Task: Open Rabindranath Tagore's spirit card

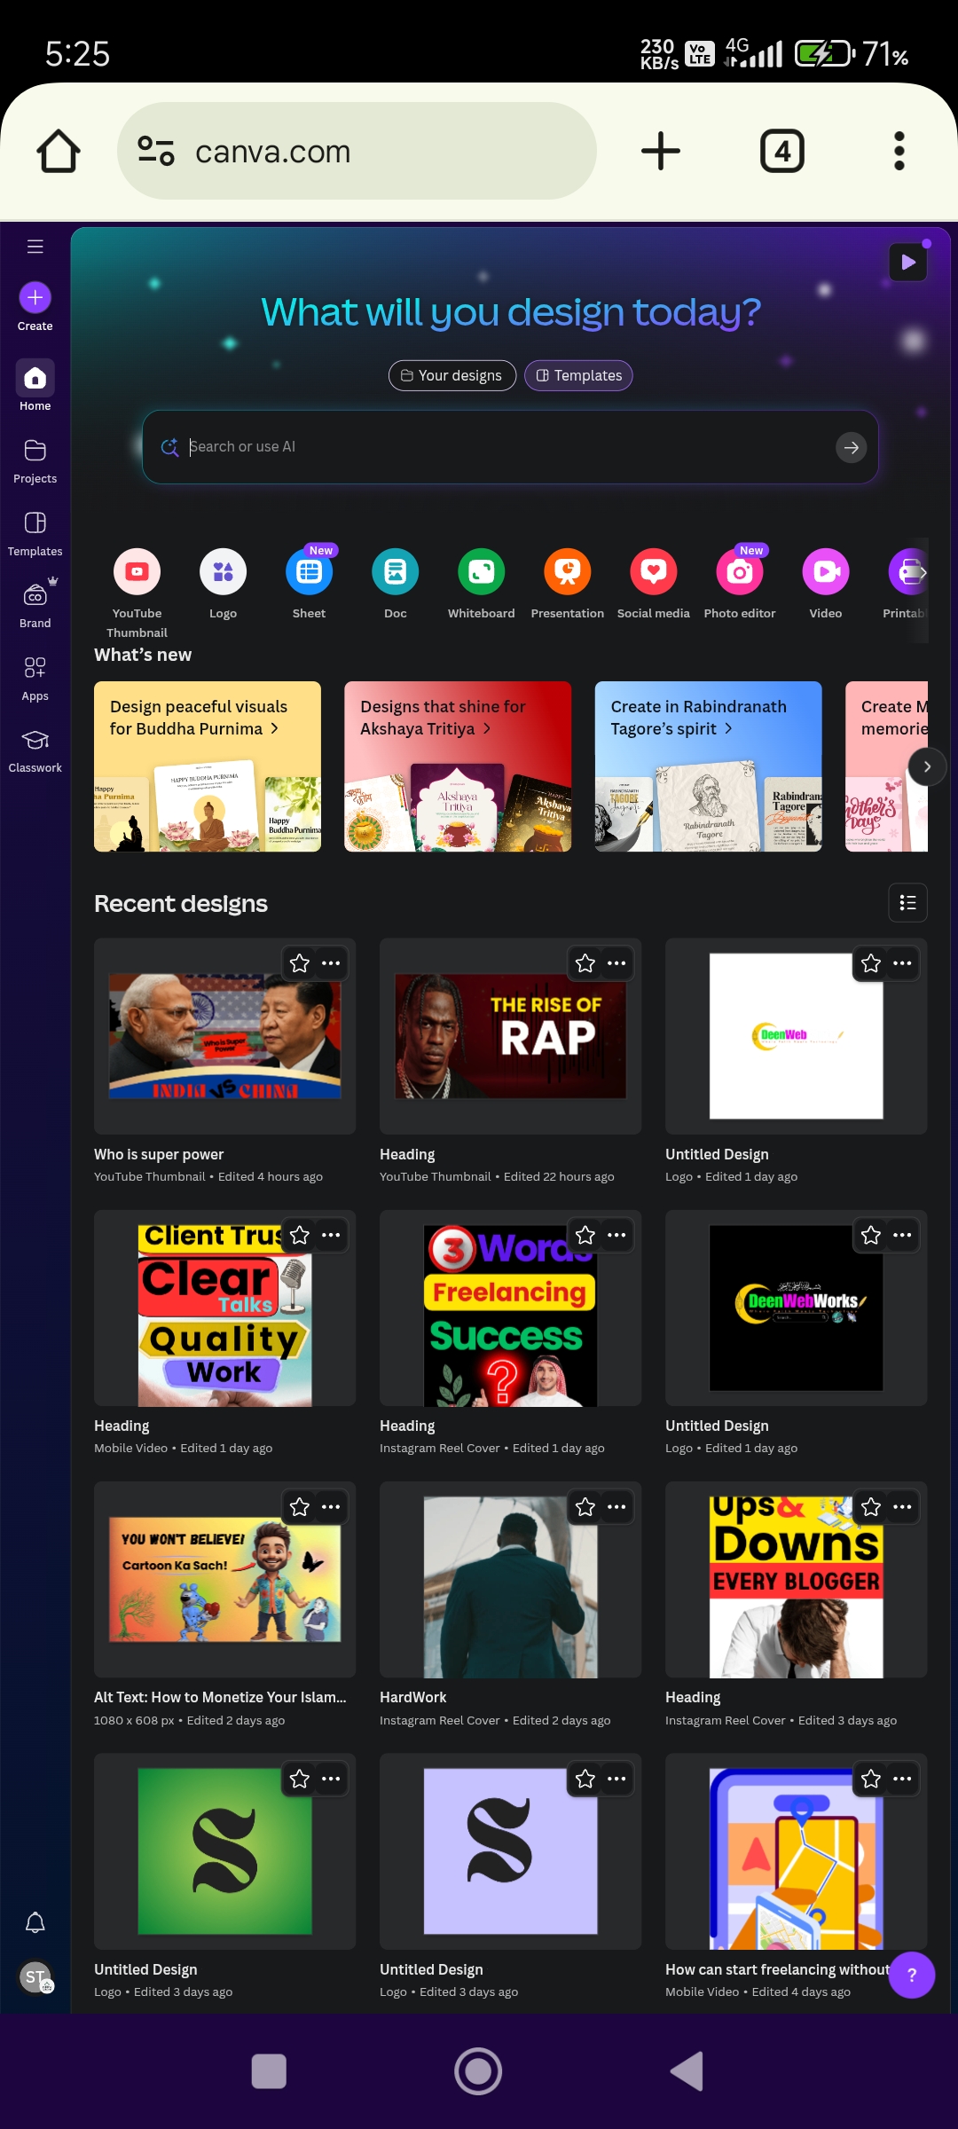Action: pos(708,766)
